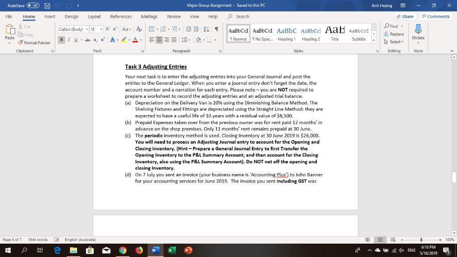
Task: Click the Share button
Action: click(x=405, y=17)
